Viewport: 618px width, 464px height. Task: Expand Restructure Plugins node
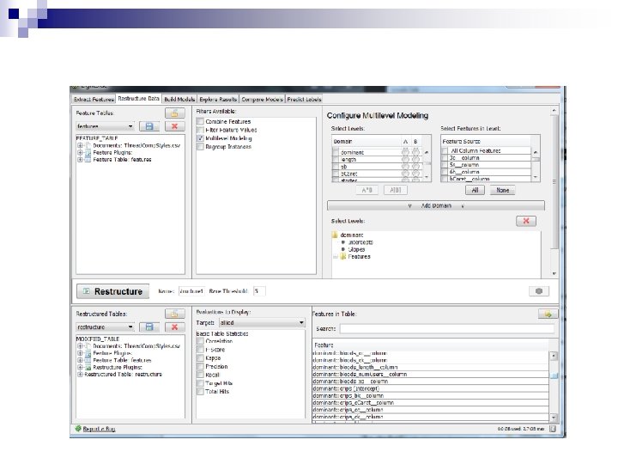tap(80, 368)
